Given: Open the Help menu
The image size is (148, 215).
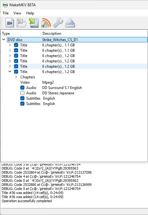Looking at the screenshot, I should [x=30, y=13].
